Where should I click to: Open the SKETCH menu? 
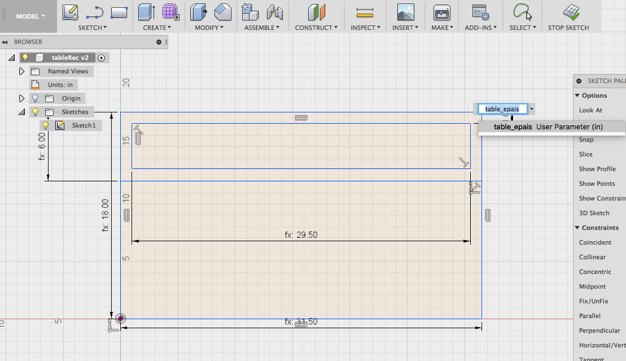(x=92, y=28)
